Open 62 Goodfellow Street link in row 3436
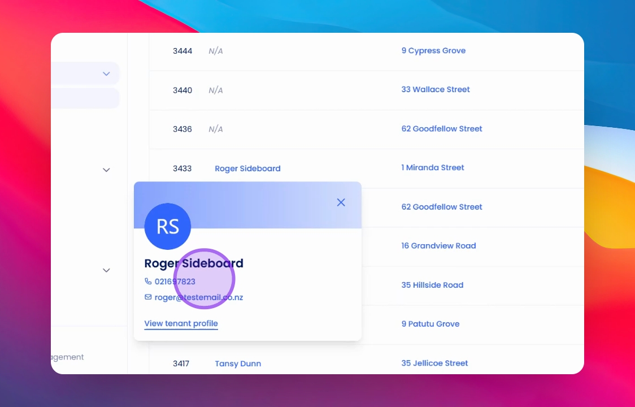Viewport: 635px width, 407px height. pyautogui.click(x=442, y=129)
